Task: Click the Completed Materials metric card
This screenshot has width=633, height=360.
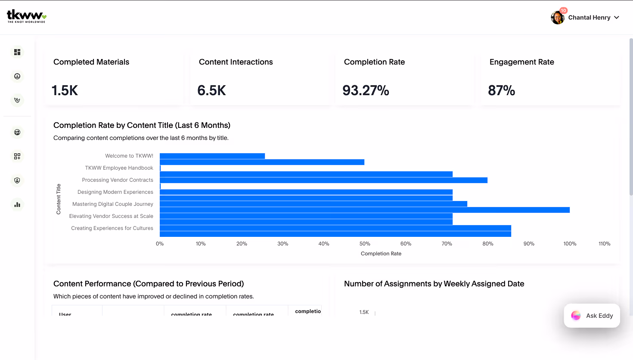Action: coord(114,78)
